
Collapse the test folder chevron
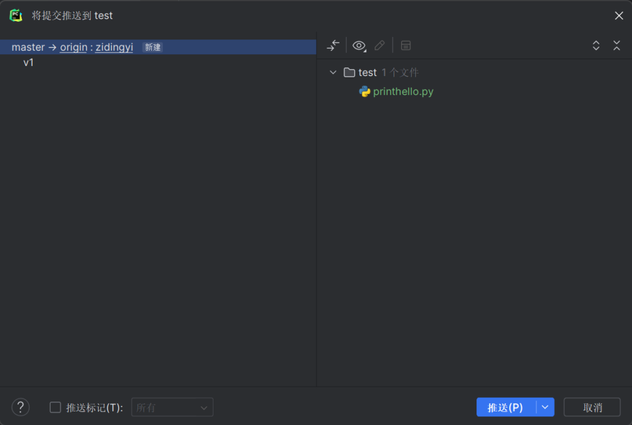point(333,72)
